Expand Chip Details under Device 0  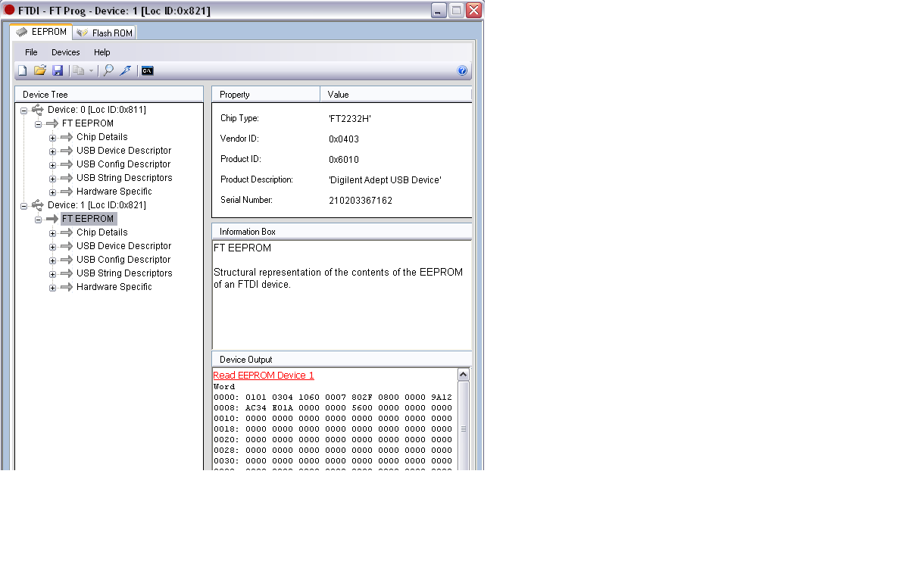[x=53, y=138]
